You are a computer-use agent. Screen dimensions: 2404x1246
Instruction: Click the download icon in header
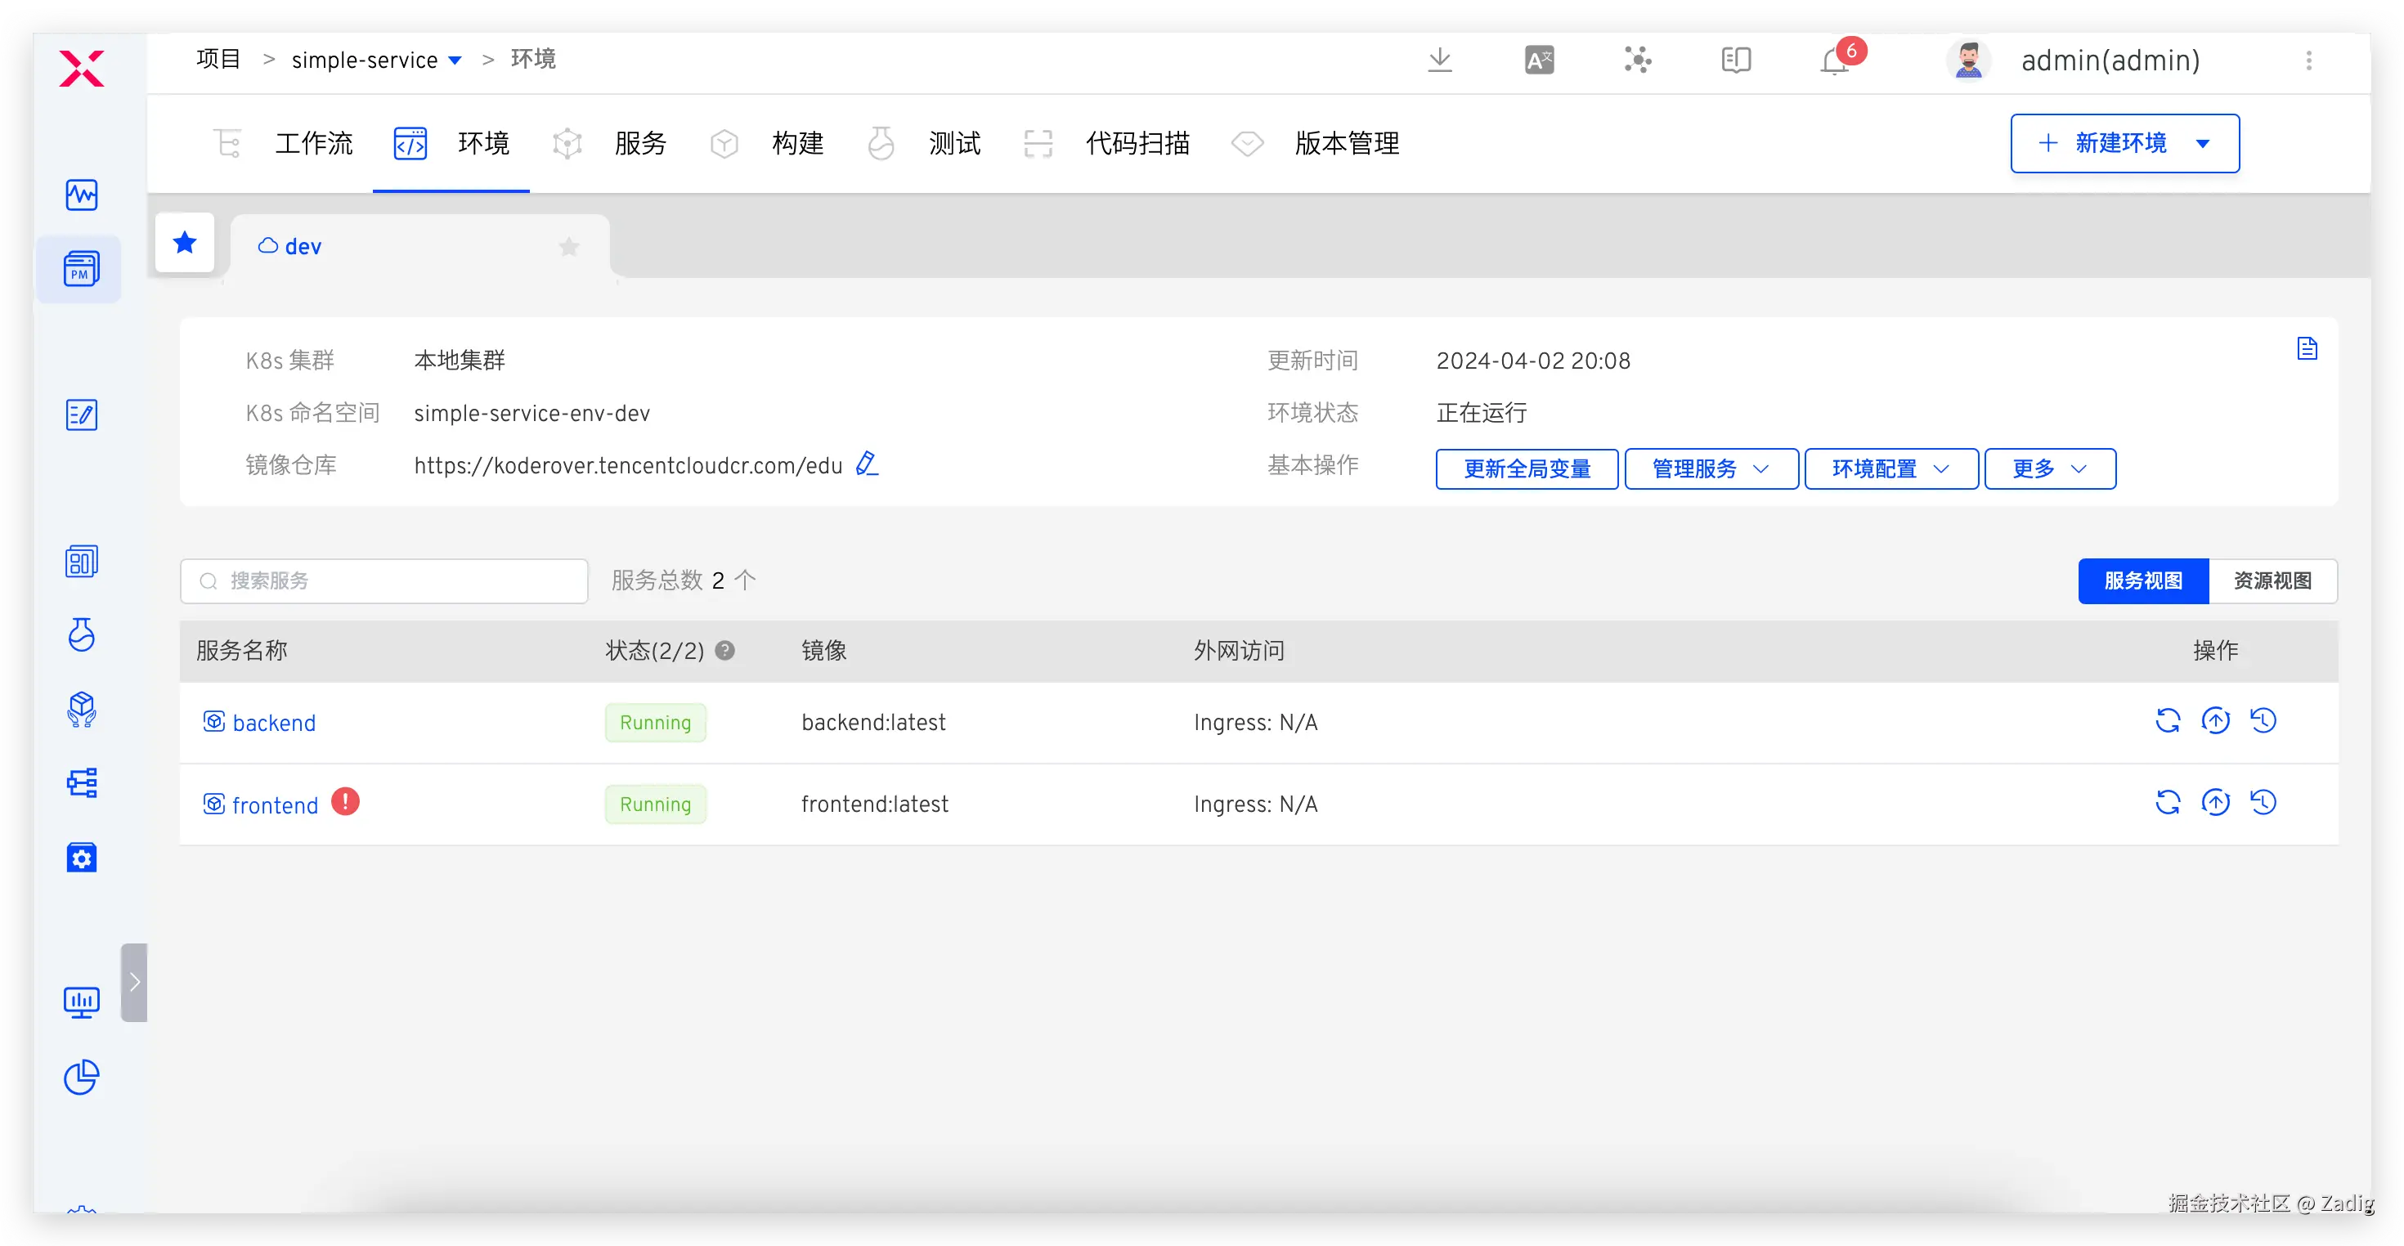[1440, 61]
